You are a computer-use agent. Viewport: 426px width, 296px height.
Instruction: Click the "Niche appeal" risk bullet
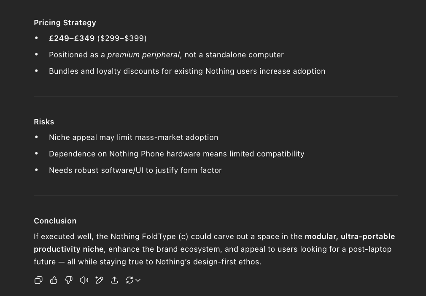(133, 137)
